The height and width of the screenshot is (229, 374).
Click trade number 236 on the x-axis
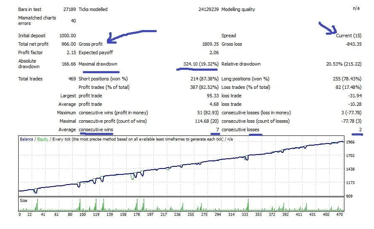177,215
